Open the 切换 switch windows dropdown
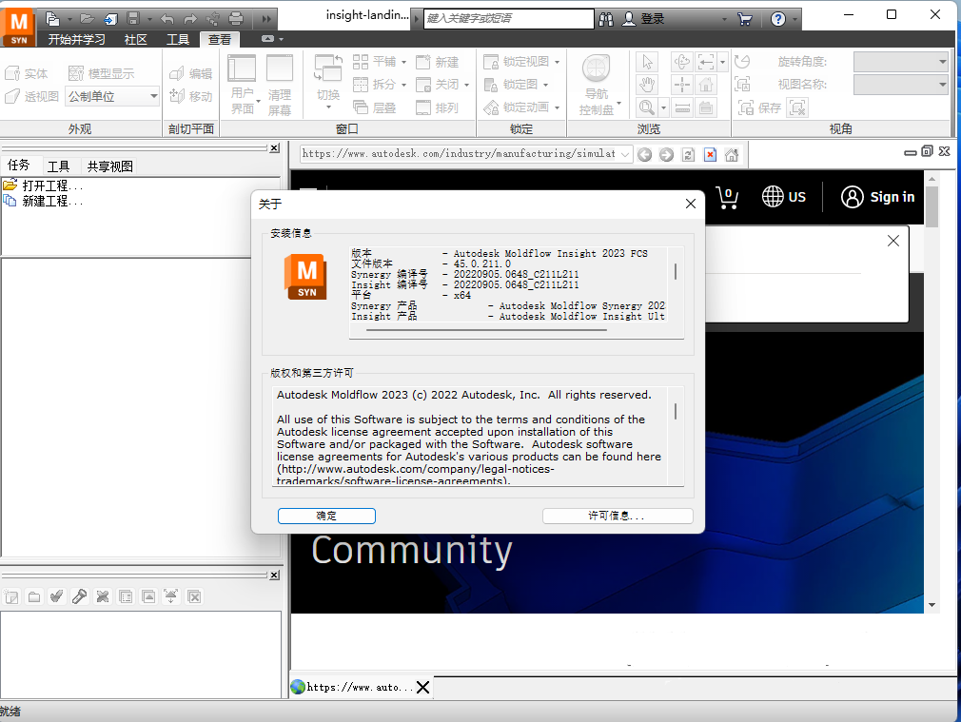961x722 pixels. (x=328, y=85)
